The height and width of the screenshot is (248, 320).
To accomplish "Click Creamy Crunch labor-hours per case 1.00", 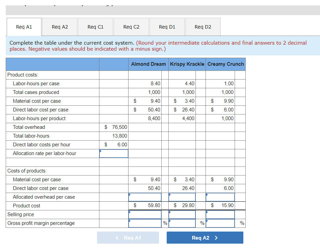I will pyautogui.click(x=229, y=84).
